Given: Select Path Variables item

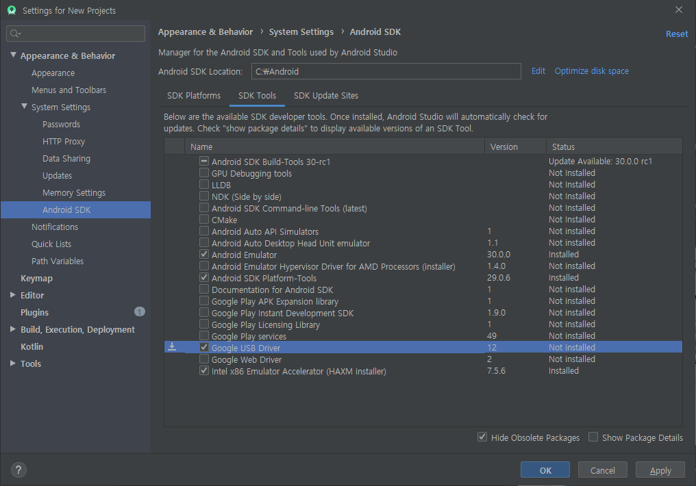Looking at the screenshot, I should 58,261.
